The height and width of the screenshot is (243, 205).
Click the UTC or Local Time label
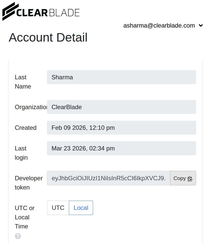click(24, 217)
